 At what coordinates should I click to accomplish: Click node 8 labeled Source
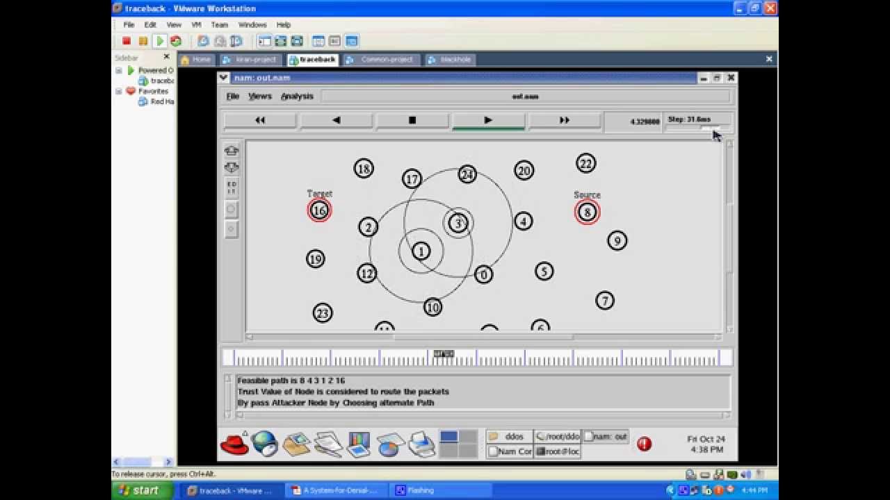pyautogui.click(x=587, y=212)
